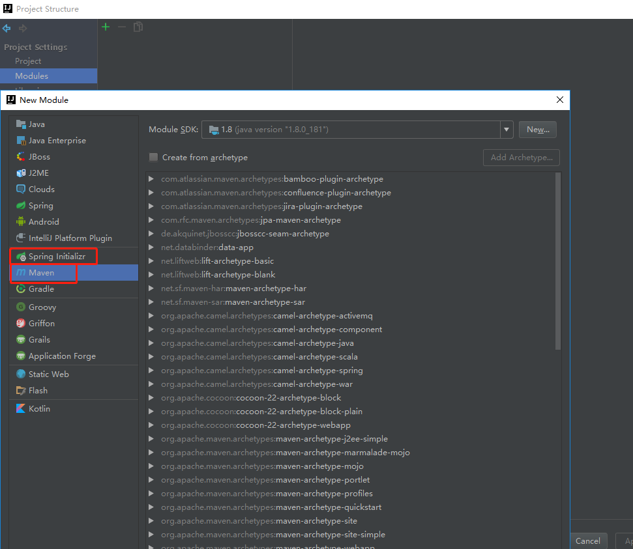The width and height of the screenshot is (633, 549).
Task: Select the Kotlin icon
Action: point(21,408)
